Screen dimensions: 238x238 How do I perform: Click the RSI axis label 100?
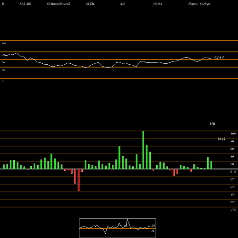(x=4, y=43)
